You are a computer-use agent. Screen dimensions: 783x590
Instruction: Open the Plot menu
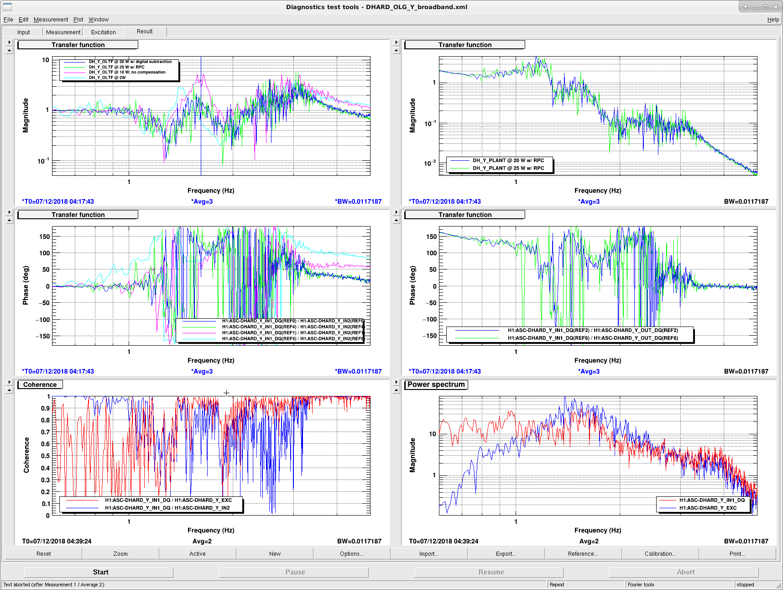point(78,20)
